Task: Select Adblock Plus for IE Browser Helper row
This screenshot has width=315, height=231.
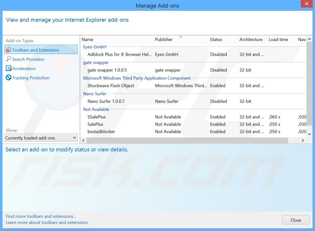Action: pos(194,54)
